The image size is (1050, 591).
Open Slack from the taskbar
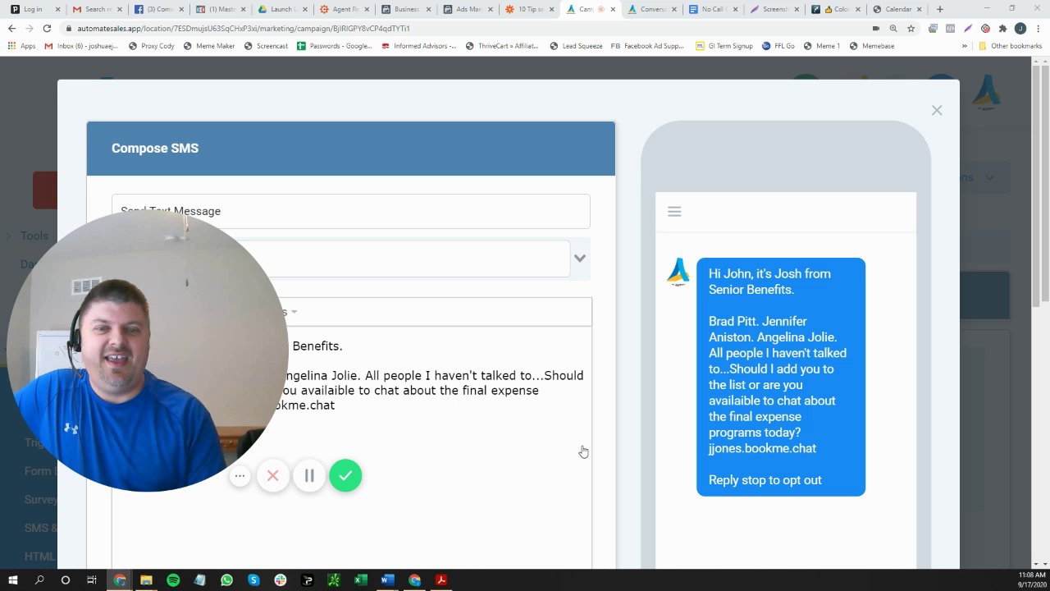[281, 580]
